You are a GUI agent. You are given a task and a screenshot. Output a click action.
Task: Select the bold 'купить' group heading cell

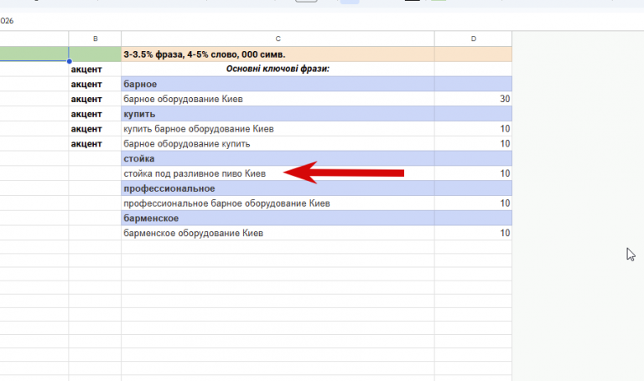[278, 114]
